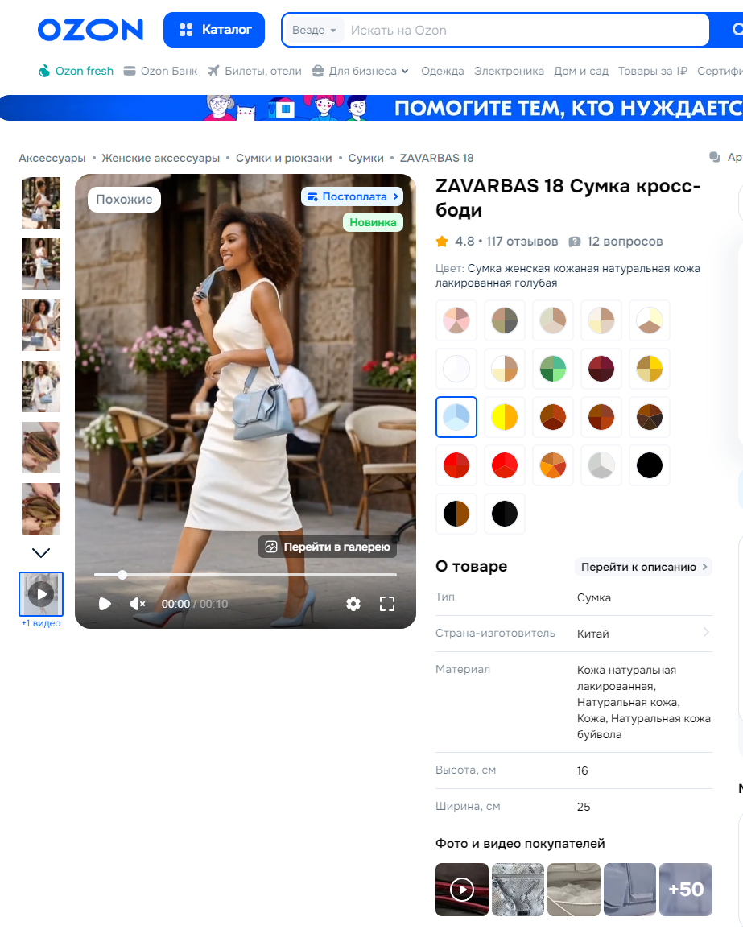Go to Сумки и рюкзаки breadcrumb
The image size is (743, 946).
point(283,158)
